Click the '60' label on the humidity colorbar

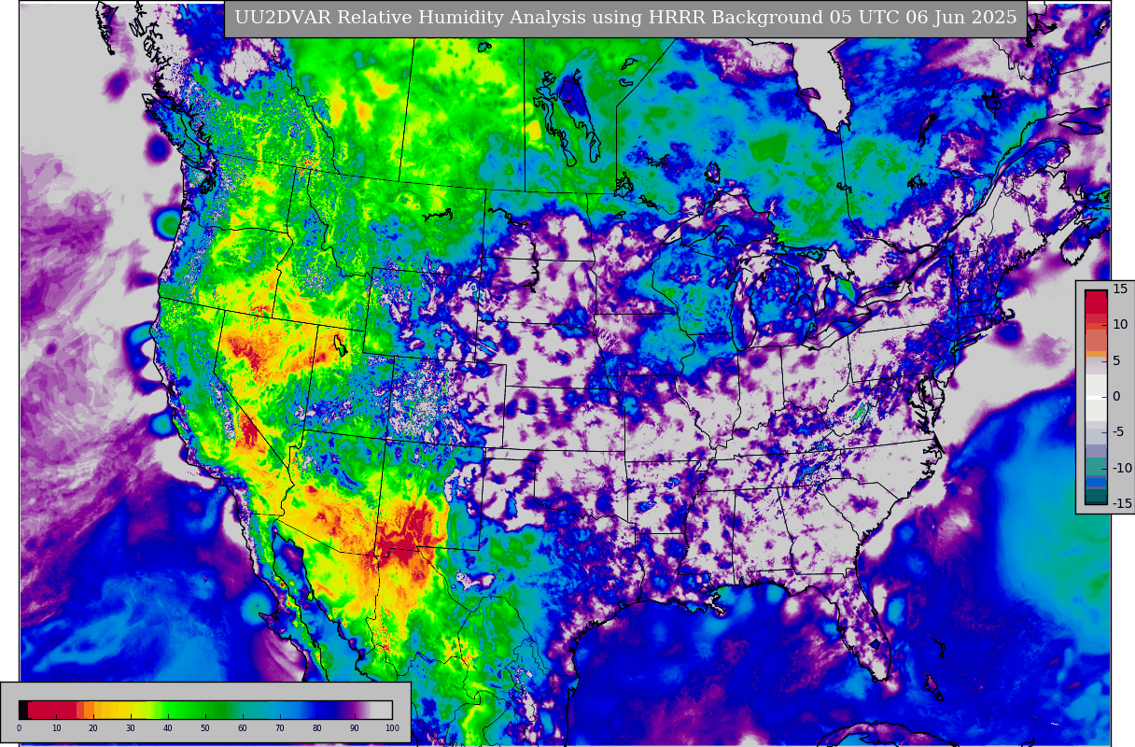(242, 728)
